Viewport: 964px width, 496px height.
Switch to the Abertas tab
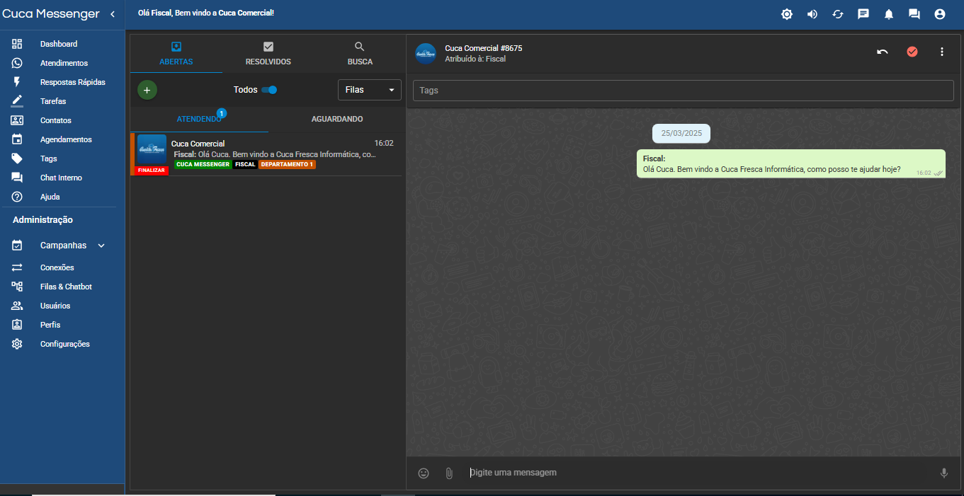[x=176, y=54]
